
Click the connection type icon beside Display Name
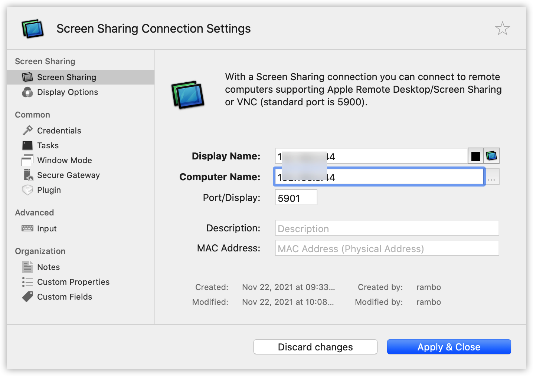click(x=491, y=156)
